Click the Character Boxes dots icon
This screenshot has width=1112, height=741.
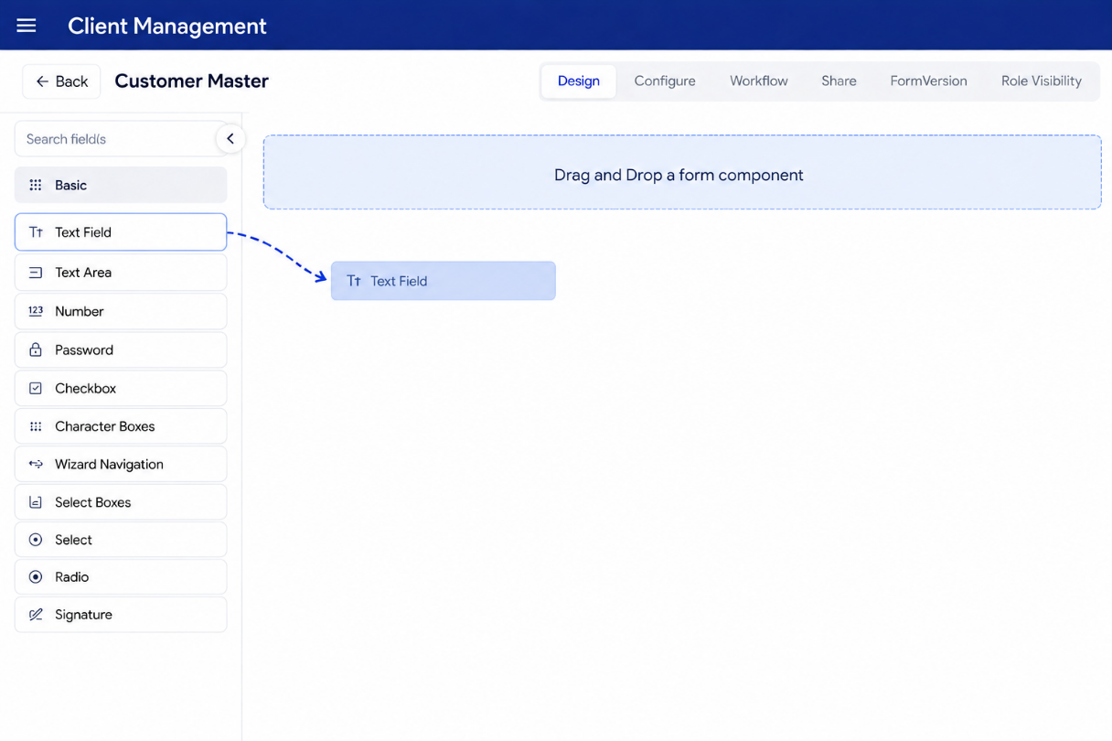pyautogui.click(x=36, y=426)
